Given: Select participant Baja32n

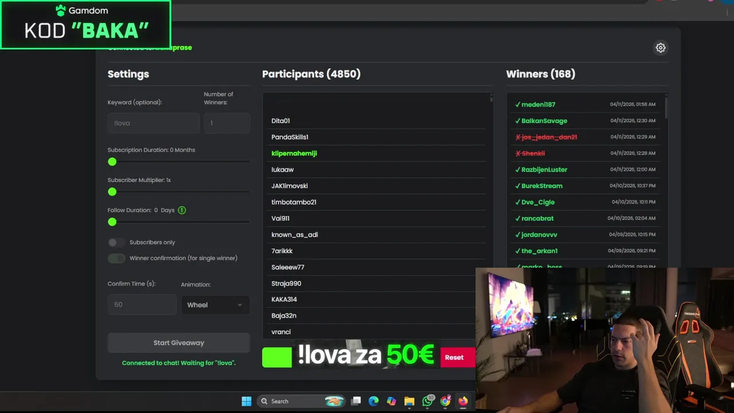Looking at the screenshot, I should coord(284,315).
